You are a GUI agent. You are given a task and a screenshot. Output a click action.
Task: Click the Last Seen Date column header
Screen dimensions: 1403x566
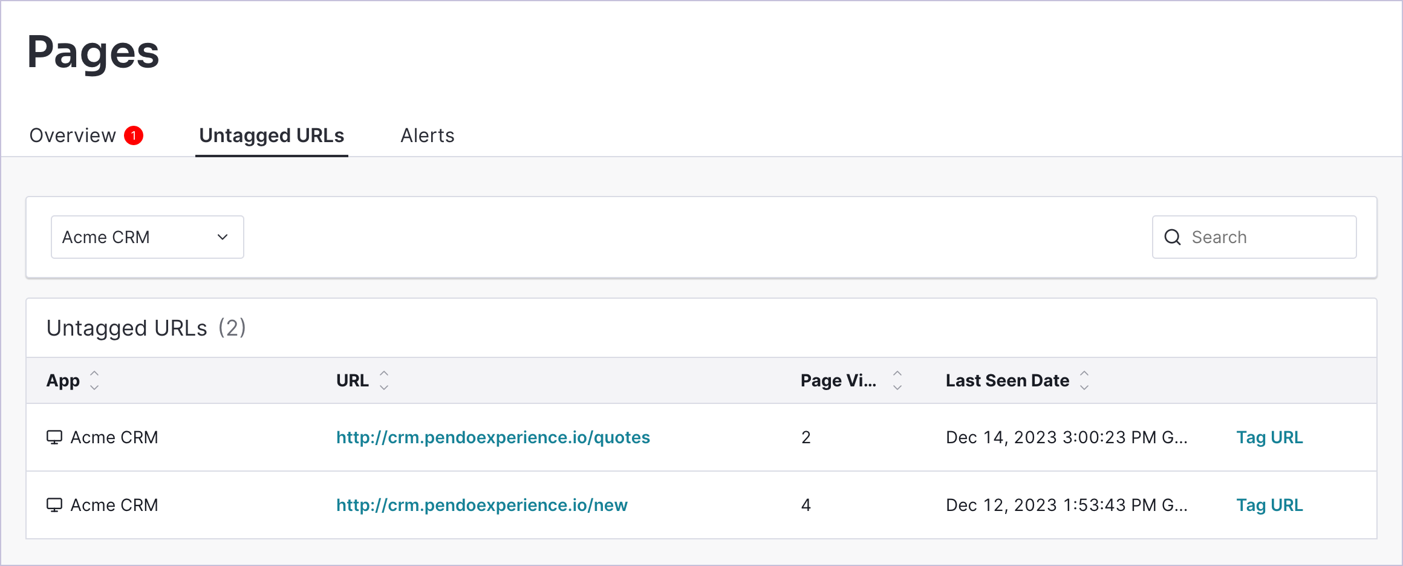pyautogui.click(x=1007, y=380)
